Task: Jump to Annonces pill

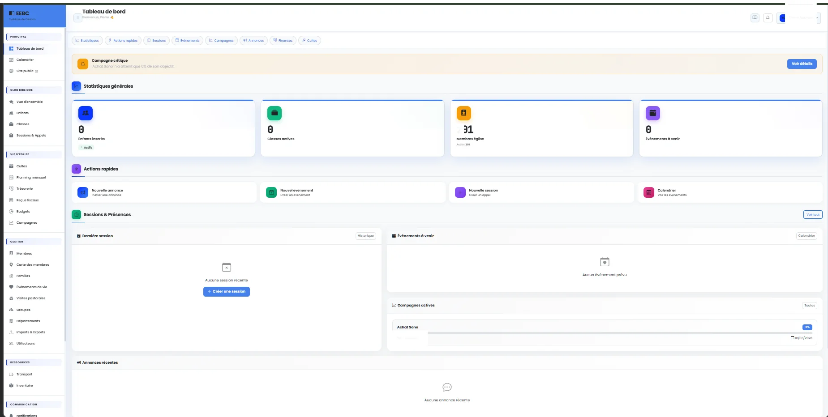Action: (253, 40)
